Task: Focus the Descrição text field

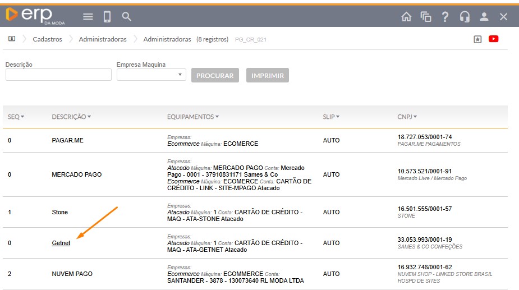Action: click(58, 75)
